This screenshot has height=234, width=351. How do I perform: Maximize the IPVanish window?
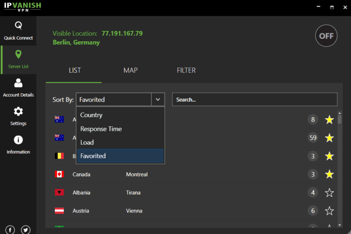point(332,8)
